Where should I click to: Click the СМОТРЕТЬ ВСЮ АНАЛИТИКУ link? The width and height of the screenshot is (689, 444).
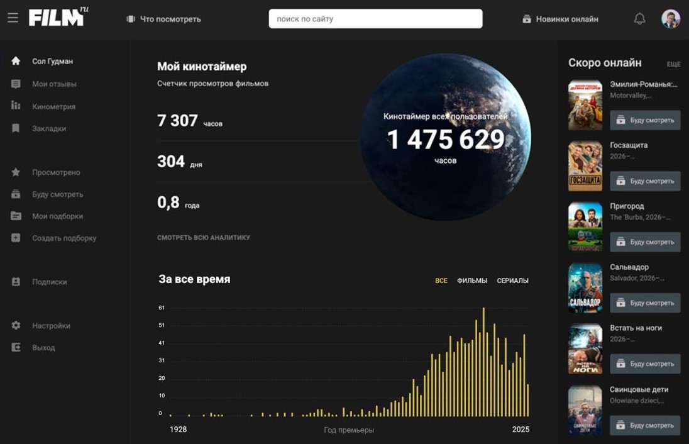pos(204,238)
